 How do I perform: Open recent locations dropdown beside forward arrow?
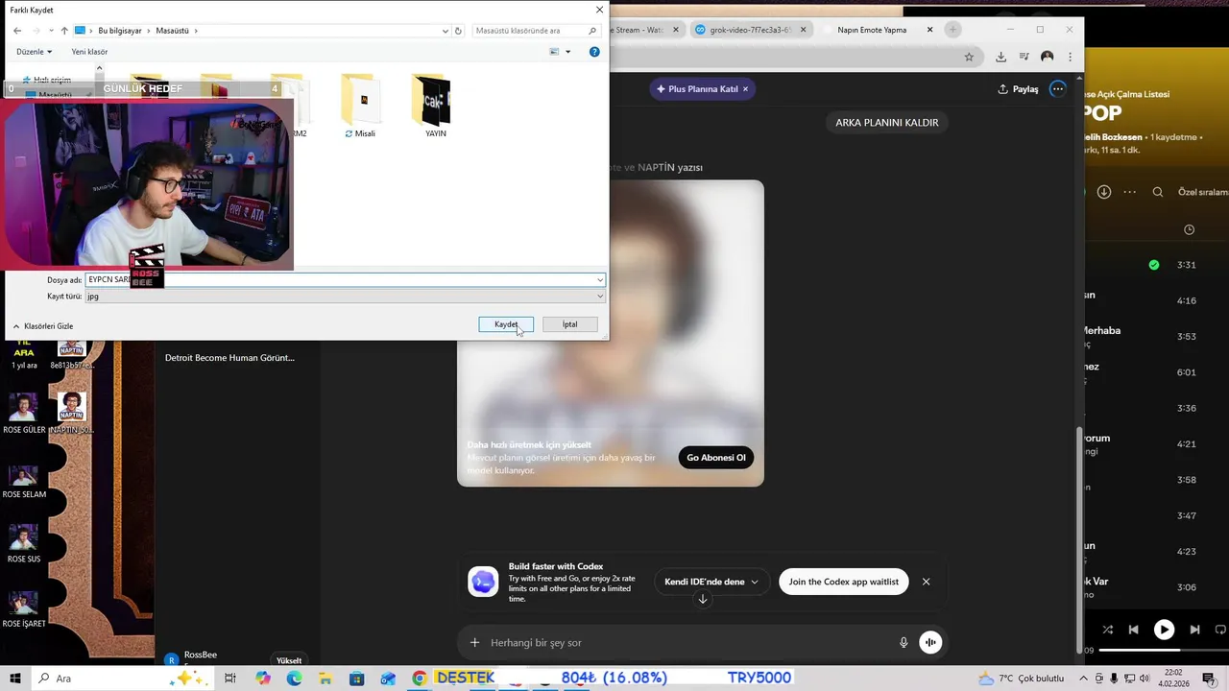pyautogui.click(x=51, y=31)
